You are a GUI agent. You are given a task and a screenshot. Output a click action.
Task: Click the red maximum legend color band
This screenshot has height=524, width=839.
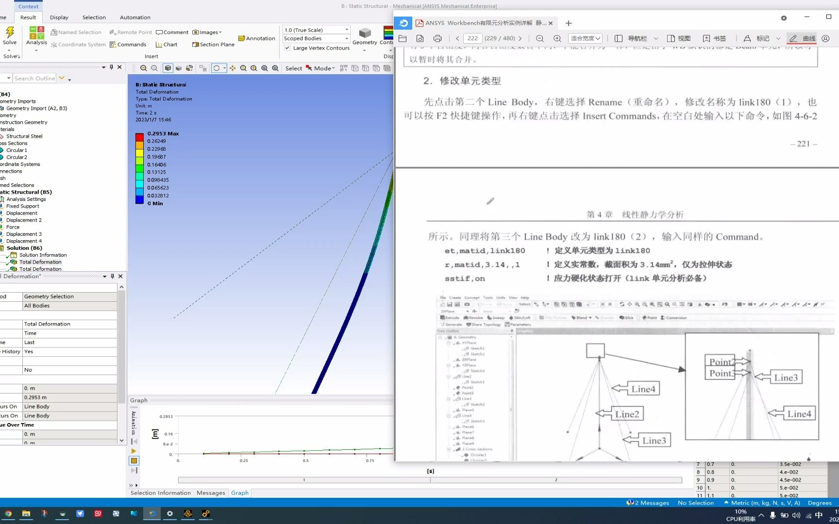point(139,137)
